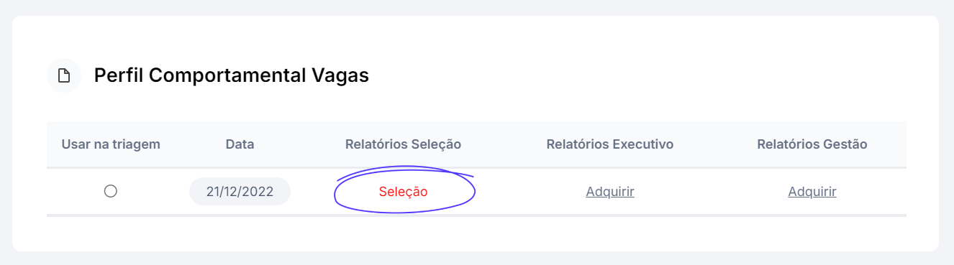954x265 pixels.
Task: Click the Relatórios Gestão column header
Action: 812,144
